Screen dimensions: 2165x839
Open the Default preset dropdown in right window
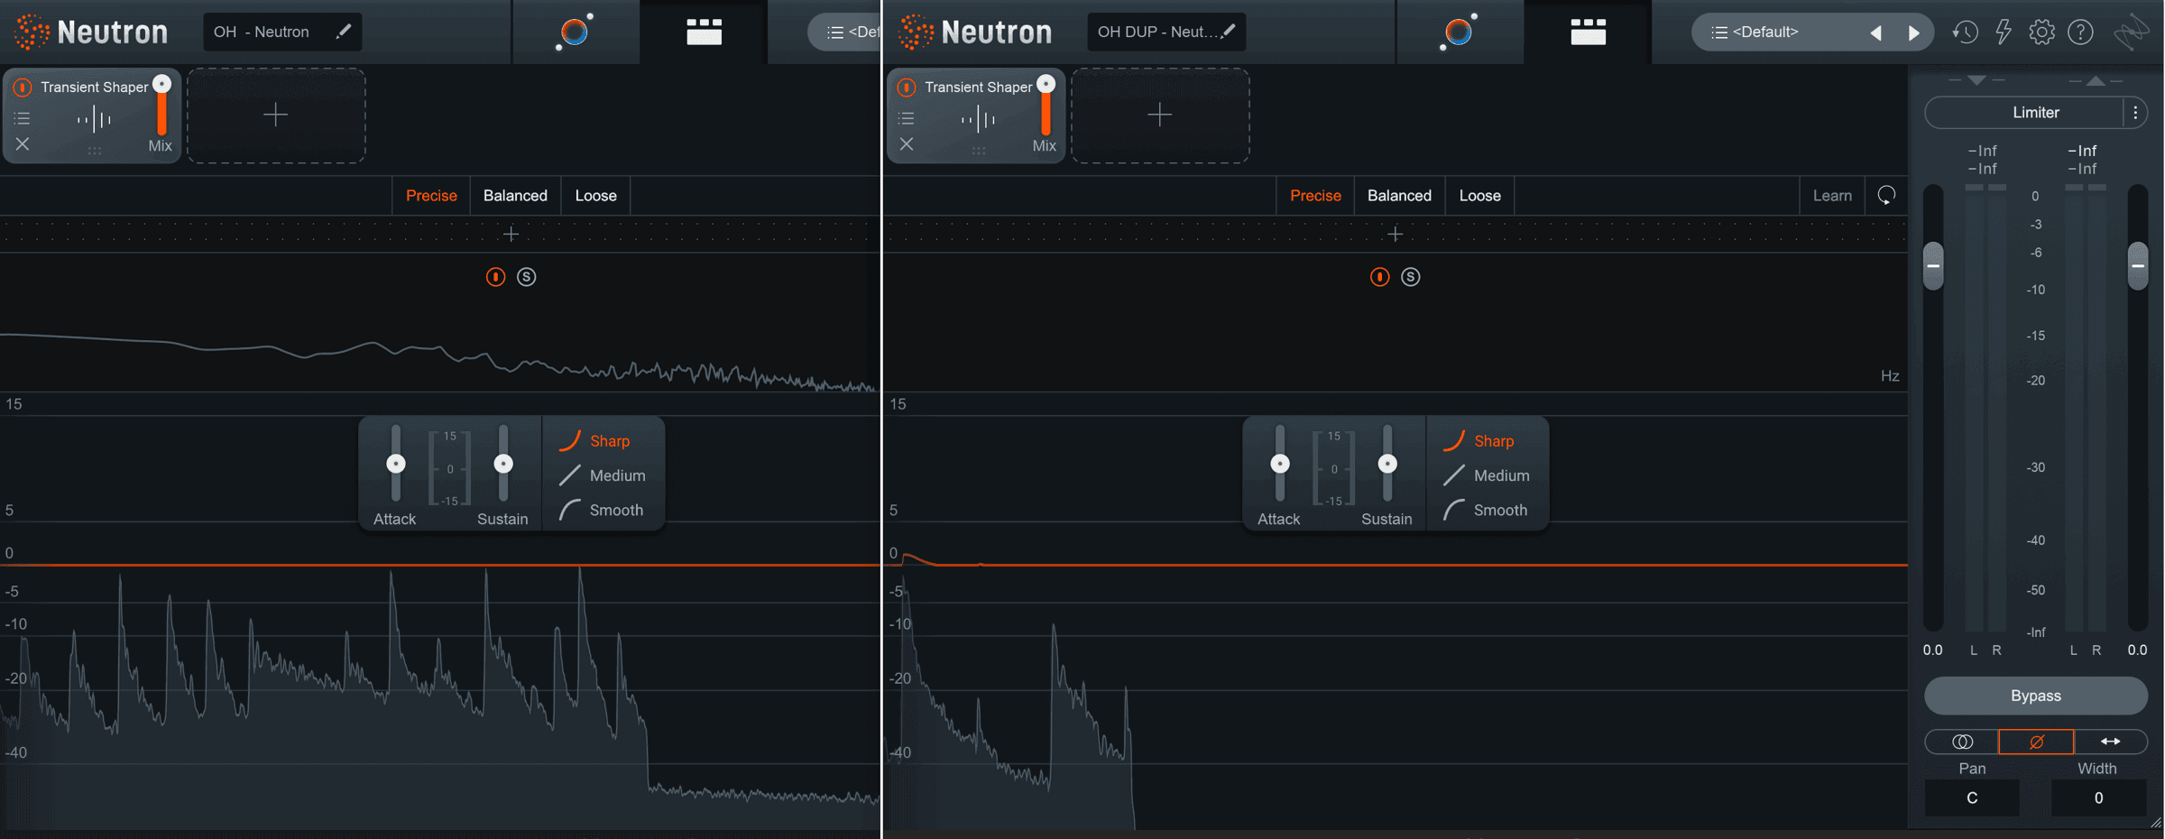pyautogui.click(x=1777, y=32)
